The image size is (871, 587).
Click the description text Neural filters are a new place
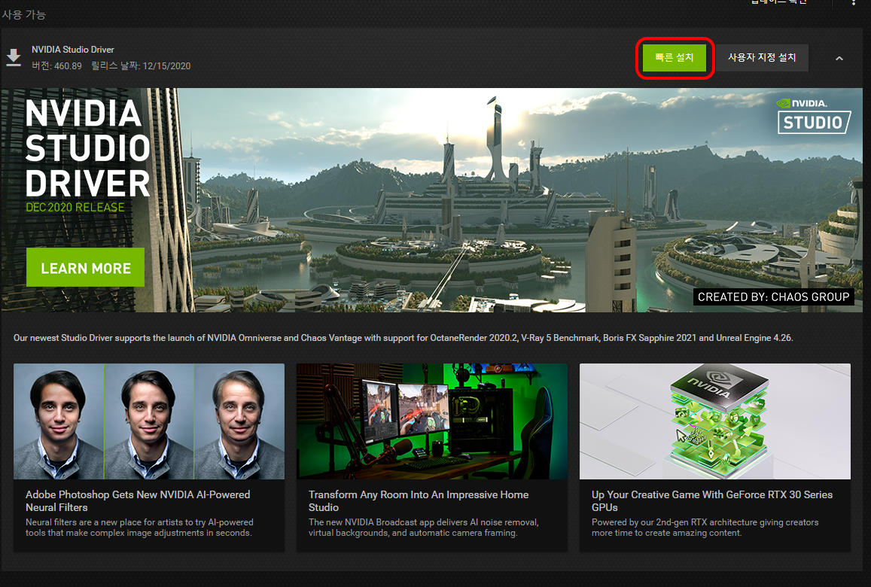139,528
